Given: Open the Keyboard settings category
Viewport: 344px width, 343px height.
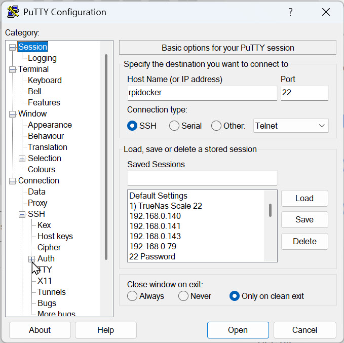Looking at the screenshot, I should 45,81.
